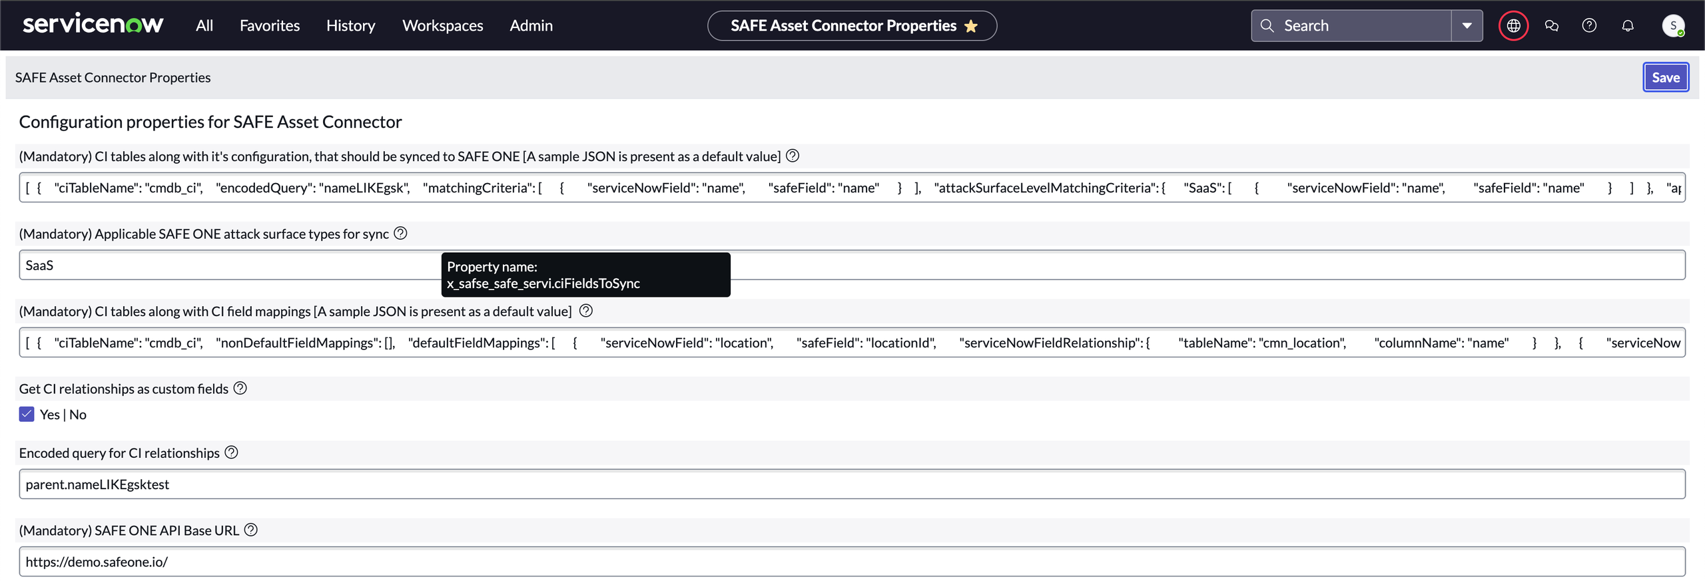Show help for attack surface types for sync
This screenshot has width=1705, height=581.
coord(400,233)
